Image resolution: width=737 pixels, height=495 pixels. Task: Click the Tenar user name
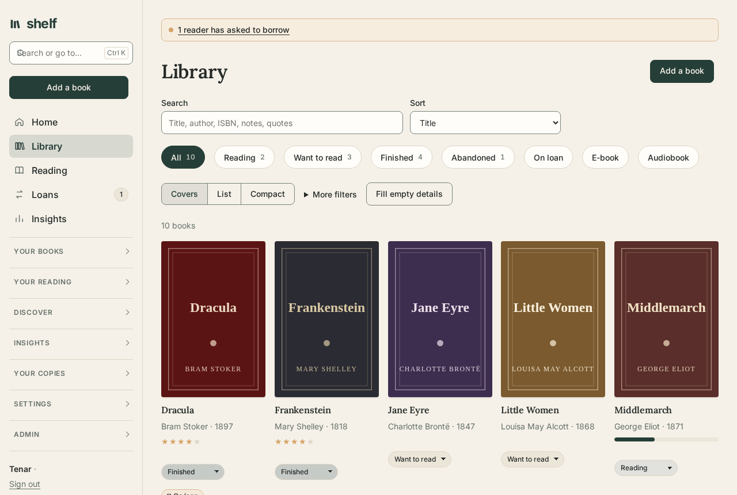coord(20,469)
